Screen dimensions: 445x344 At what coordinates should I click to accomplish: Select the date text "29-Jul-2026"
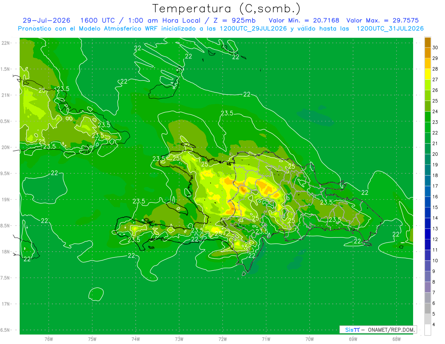tap(46, 20)
